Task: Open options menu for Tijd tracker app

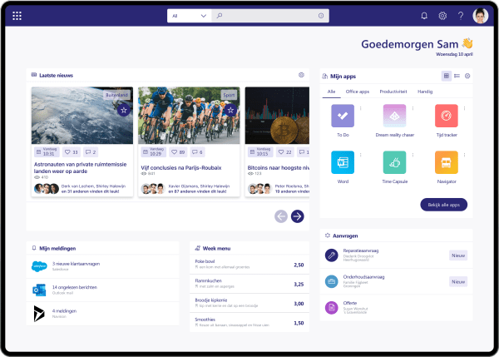Action: click(463, 108)
